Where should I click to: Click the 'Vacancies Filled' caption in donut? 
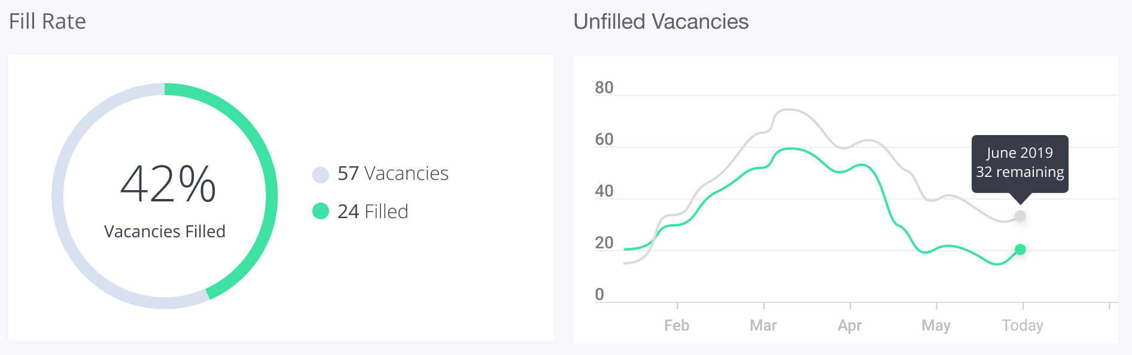165,231
